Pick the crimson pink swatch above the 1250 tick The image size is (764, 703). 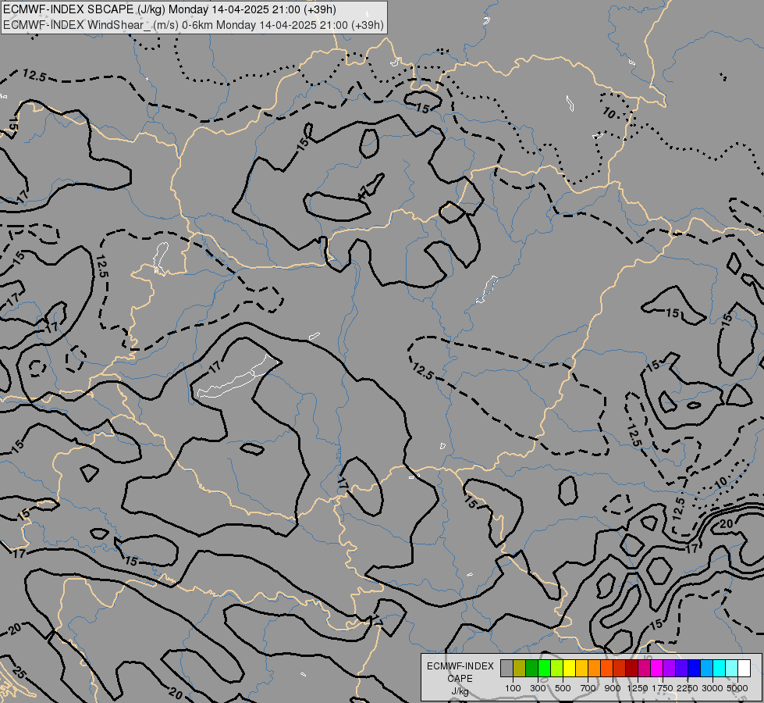644,669
